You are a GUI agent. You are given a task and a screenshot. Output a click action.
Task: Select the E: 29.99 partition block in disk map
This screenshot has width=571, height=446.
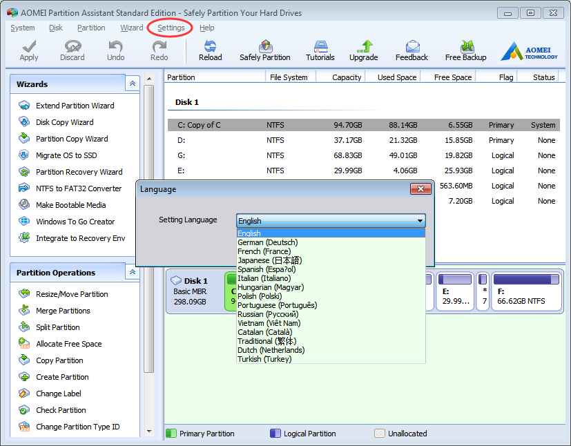click(455, 291)
